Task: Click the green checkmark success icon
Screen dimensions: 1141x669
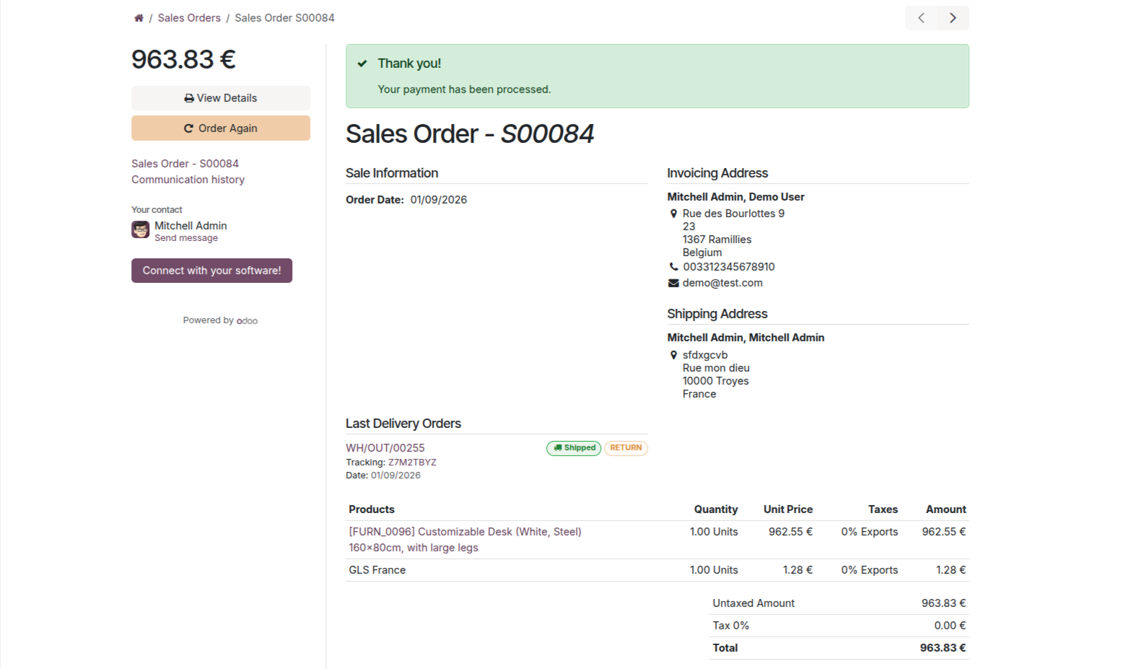Action: pyautogui.click(x=362, y=64)
